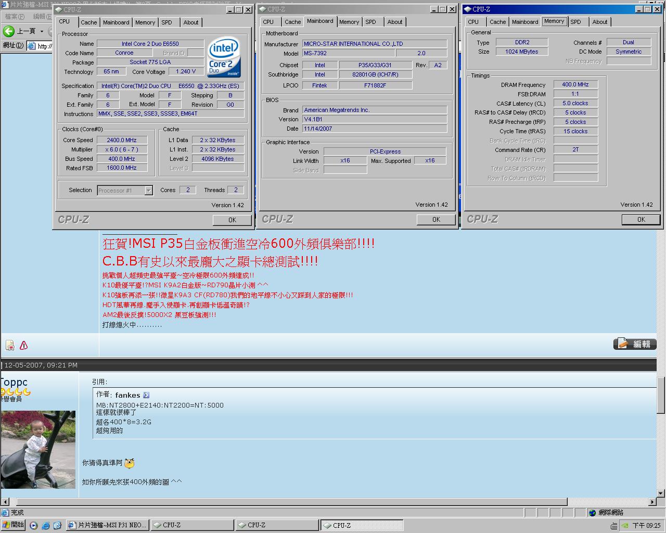This screenshot has height=533, width=666.
Task: Click the reputation star icon under the post
Action: [x=10, y=345]
